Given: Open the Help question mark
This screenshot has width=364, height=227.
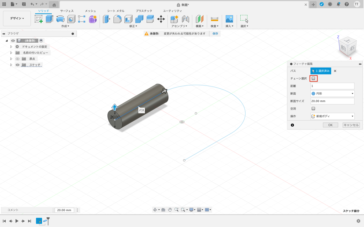Looking at the screenshot, I should 347,4.
